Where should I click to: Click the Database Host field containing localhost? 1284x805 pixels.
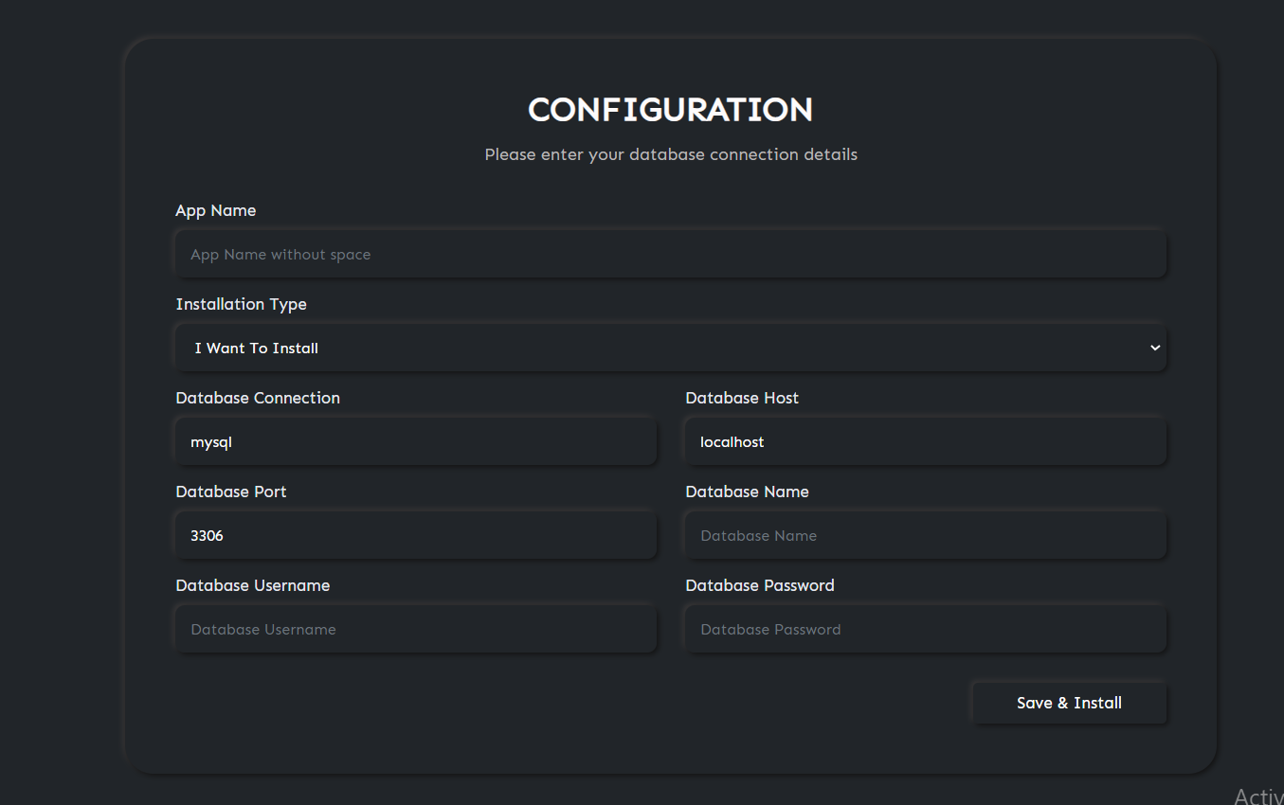pyautogui.click(x=925, y=442)
